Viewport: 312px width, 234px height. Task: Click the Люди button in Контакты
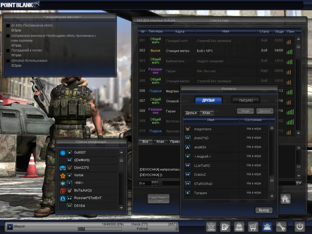245,111
